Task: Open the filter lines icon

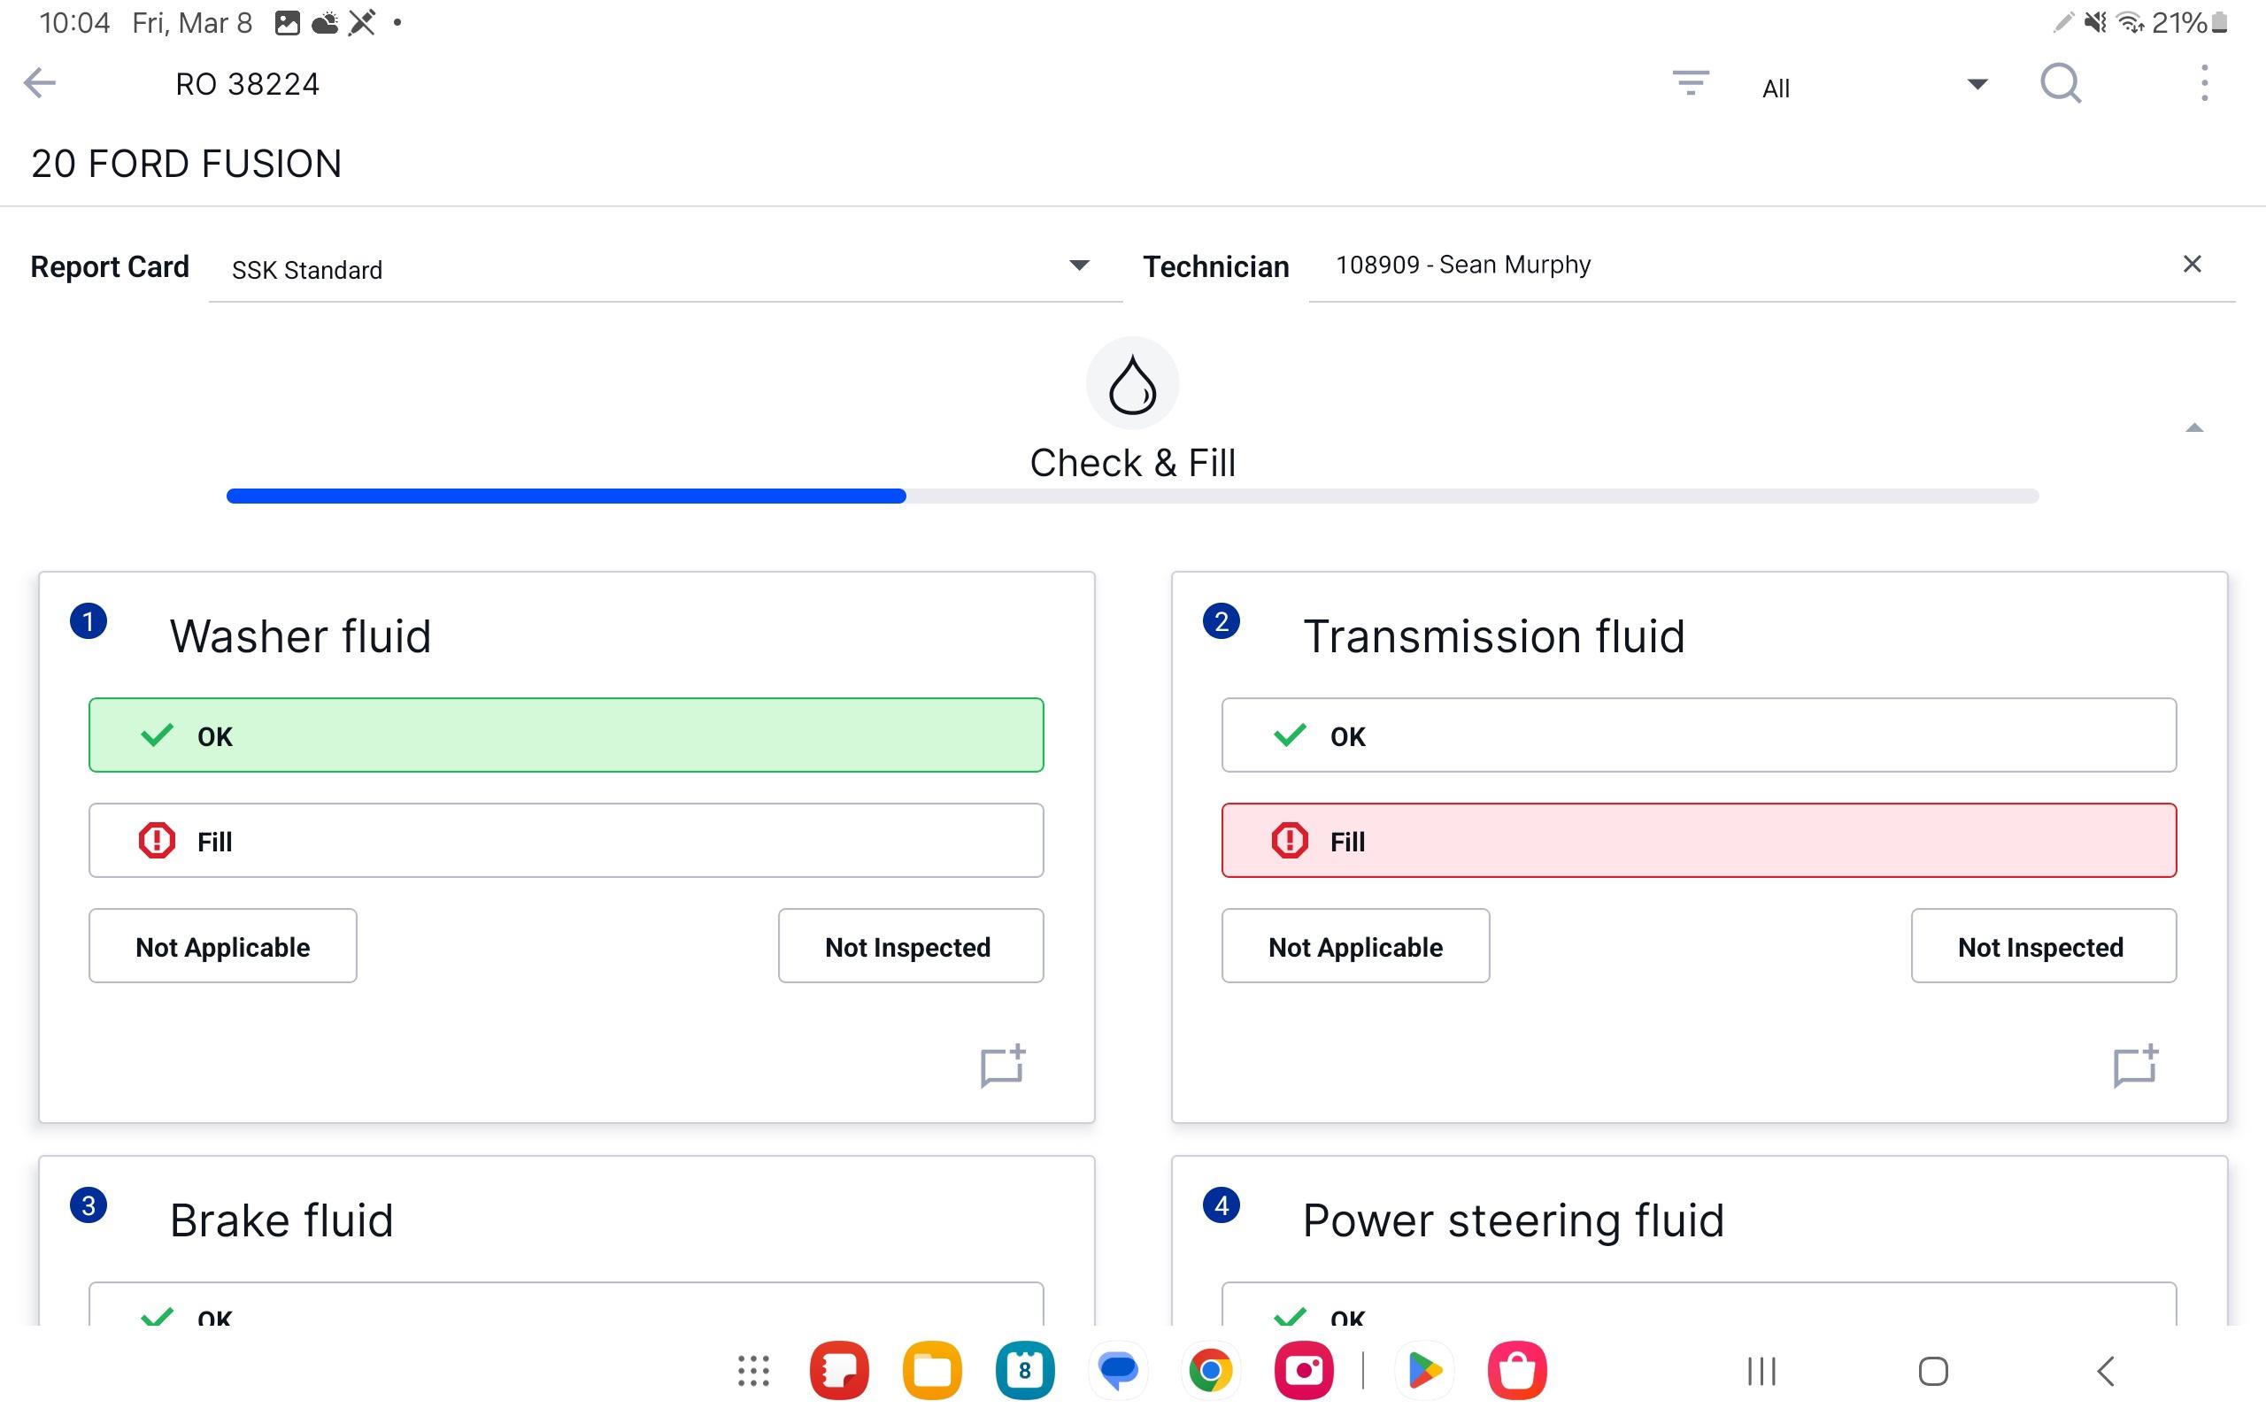Action: tap(1690, 83)
